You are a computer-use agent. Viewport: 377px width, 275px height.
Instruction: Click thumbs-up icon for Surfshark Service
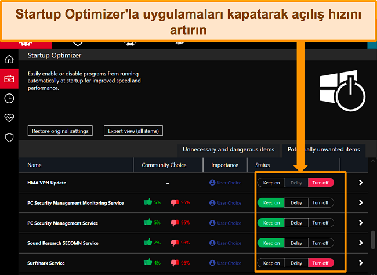click(148, 262)
